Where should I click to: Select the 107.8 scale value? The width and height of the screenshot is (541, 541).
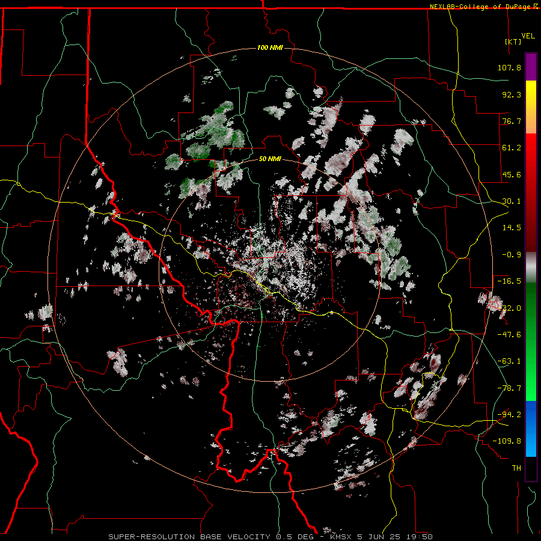coord(509,67)
